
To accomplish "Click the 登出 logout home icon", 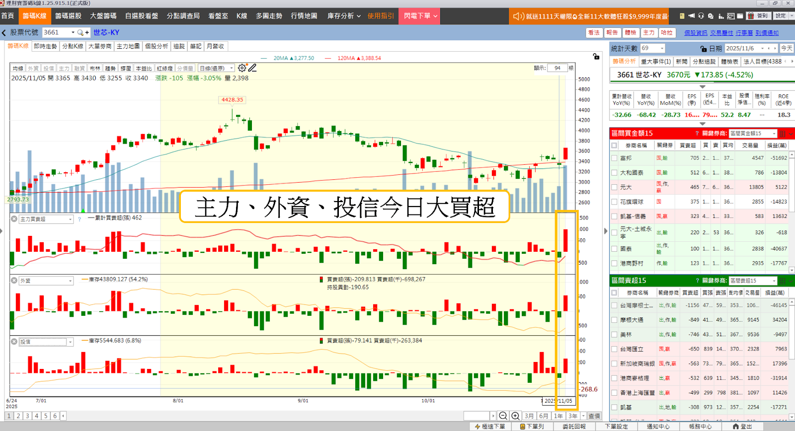I will (742, 427).
